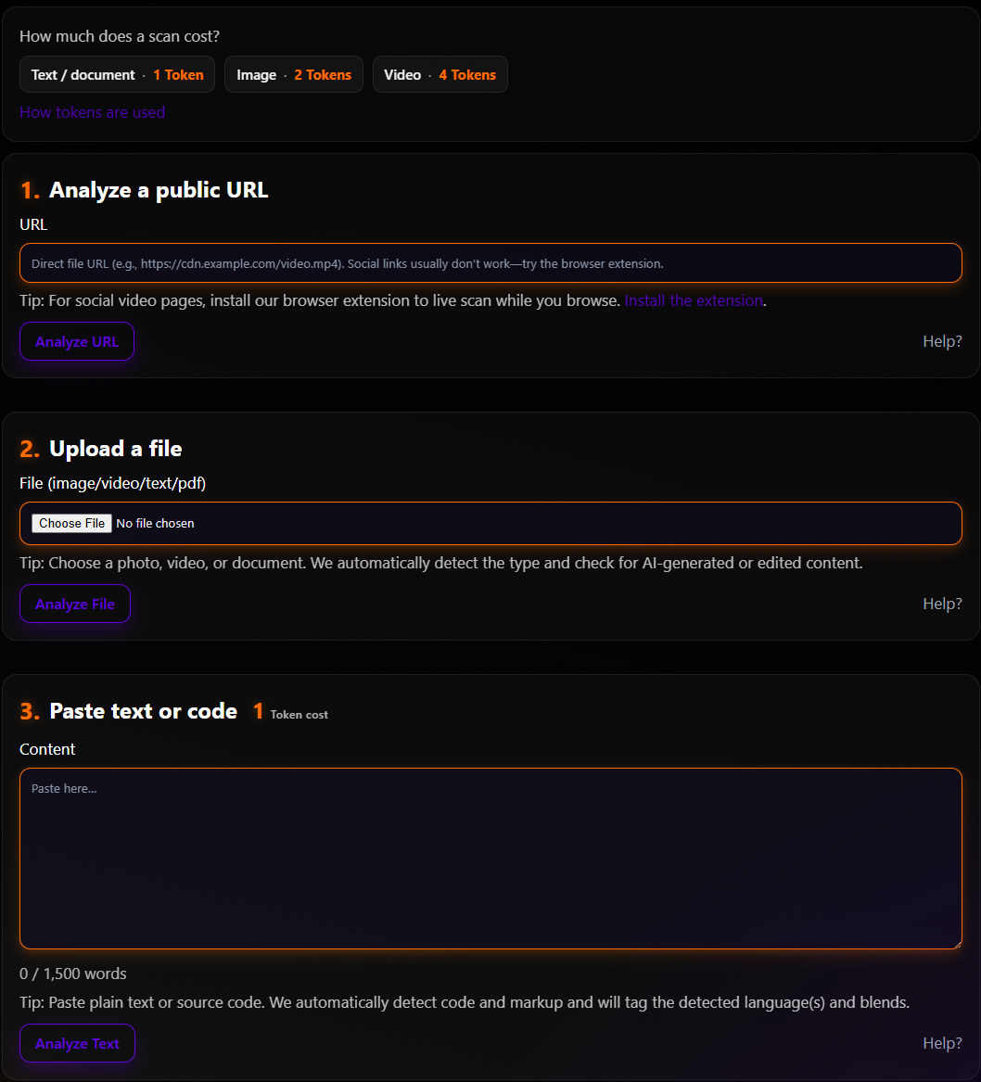
Task: Open Help for the Paste text section
Action: (x=941, y=1042)
